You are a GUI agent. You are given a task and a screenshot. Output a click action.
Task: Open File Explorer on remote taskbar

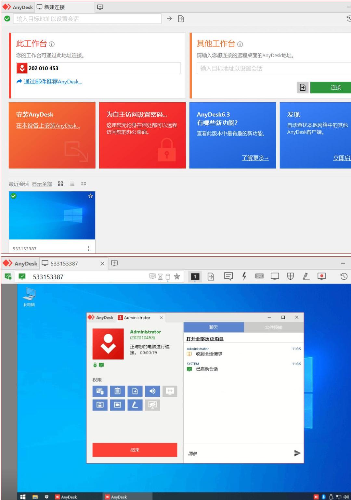(x=35, y=497)
